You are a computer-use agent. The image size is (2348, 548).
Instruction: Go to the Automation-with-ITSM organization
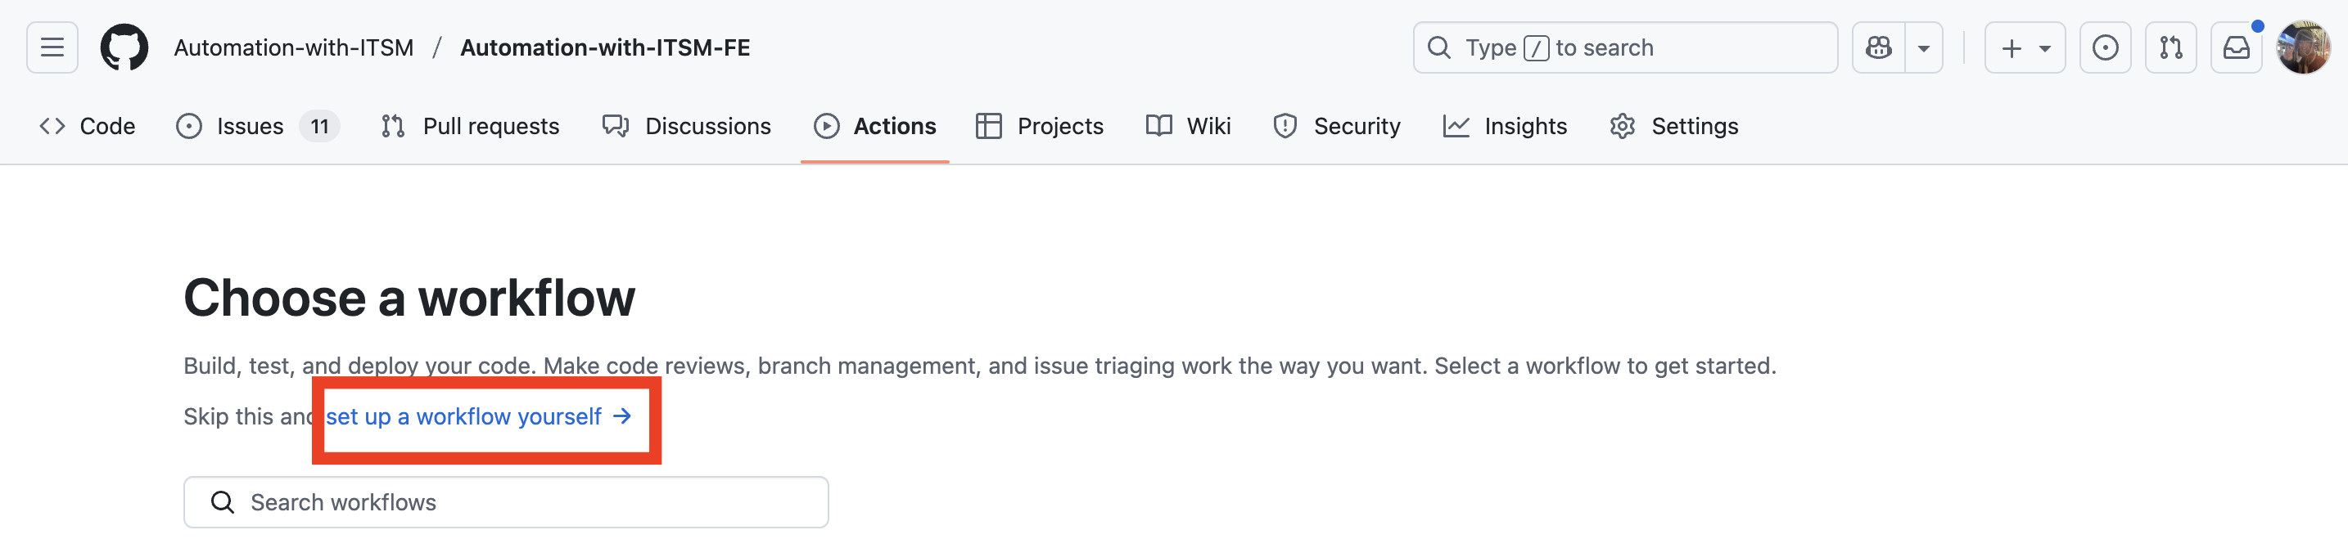293,47
